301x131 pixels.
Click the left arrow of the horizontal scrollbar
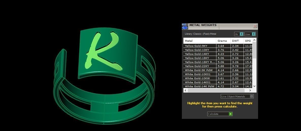(x=185, y=90)
